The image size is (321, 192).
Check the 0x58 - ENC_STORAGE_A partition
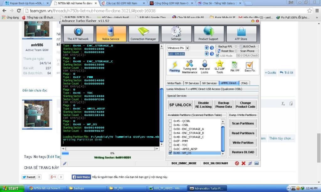tap(170, 129)
